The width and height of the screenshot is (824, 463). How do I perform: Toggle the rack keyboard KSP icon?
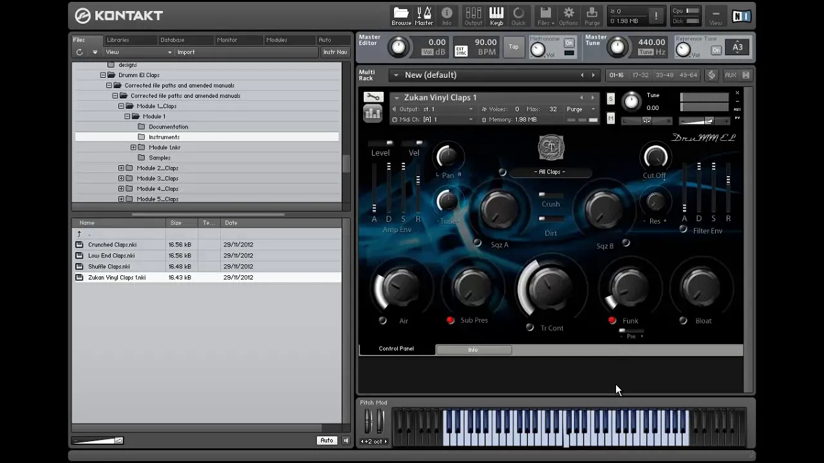(x=711, y=75)
